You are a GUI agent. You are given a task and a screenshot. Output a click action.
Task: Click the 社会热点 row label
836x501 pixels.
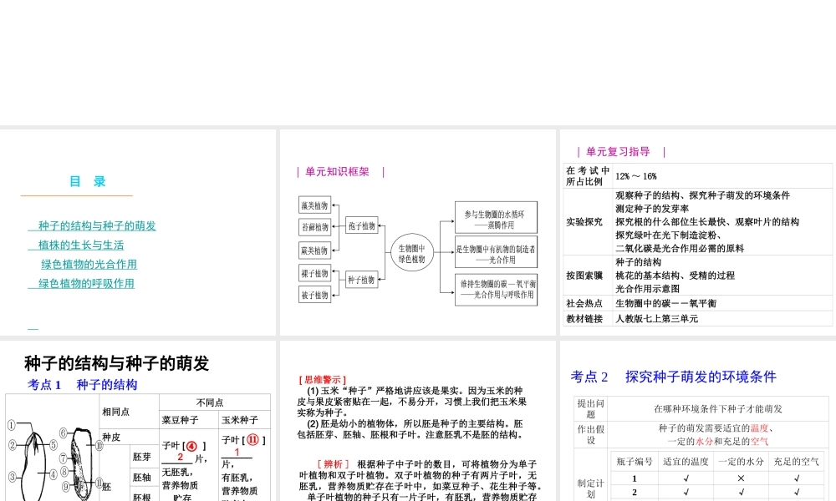pos(584,303)
